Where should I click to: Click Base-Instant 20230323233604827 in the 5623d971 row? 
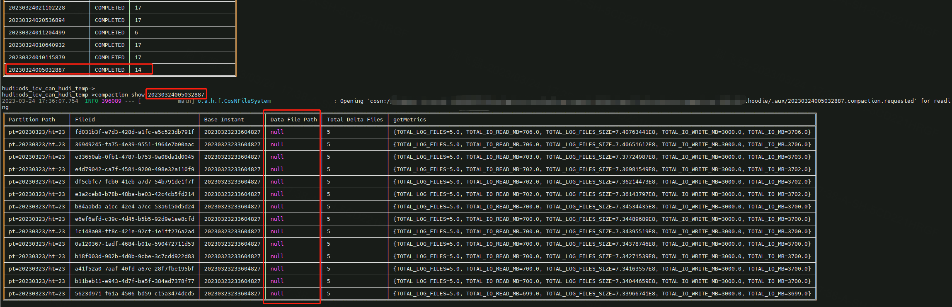[x=233, y=293]
